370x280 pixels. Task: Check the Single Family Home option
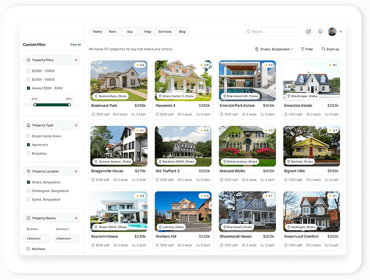(29, 136)
